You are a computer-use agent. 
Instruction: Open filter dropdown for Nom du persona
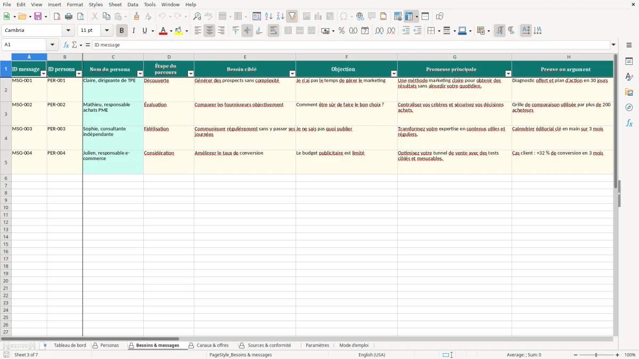(x=140, y=74)
